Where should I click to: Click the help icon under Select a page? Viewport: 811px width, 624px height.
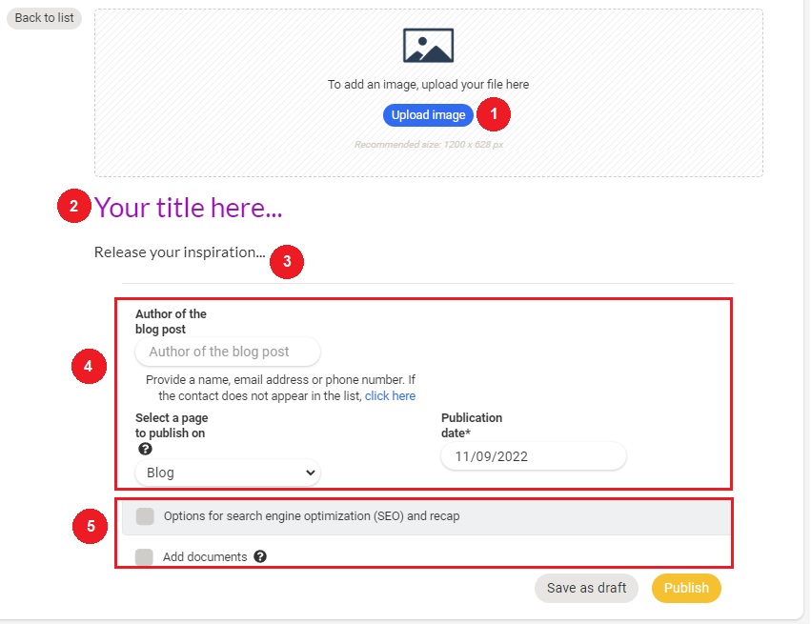click(145, 450)
